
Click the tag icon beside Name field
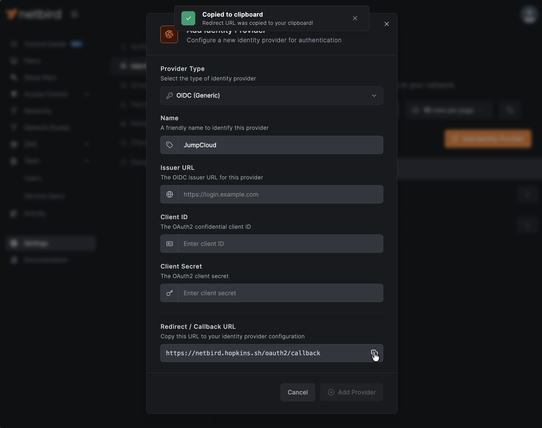169,145
